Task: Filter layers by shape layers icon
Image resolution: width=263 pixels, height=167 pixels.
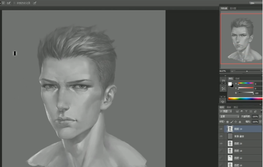Action: (x=251, y=111)
